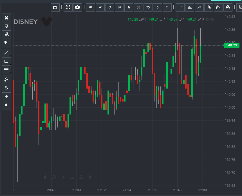Click the green 140.29 current price tag

point(232,45)
